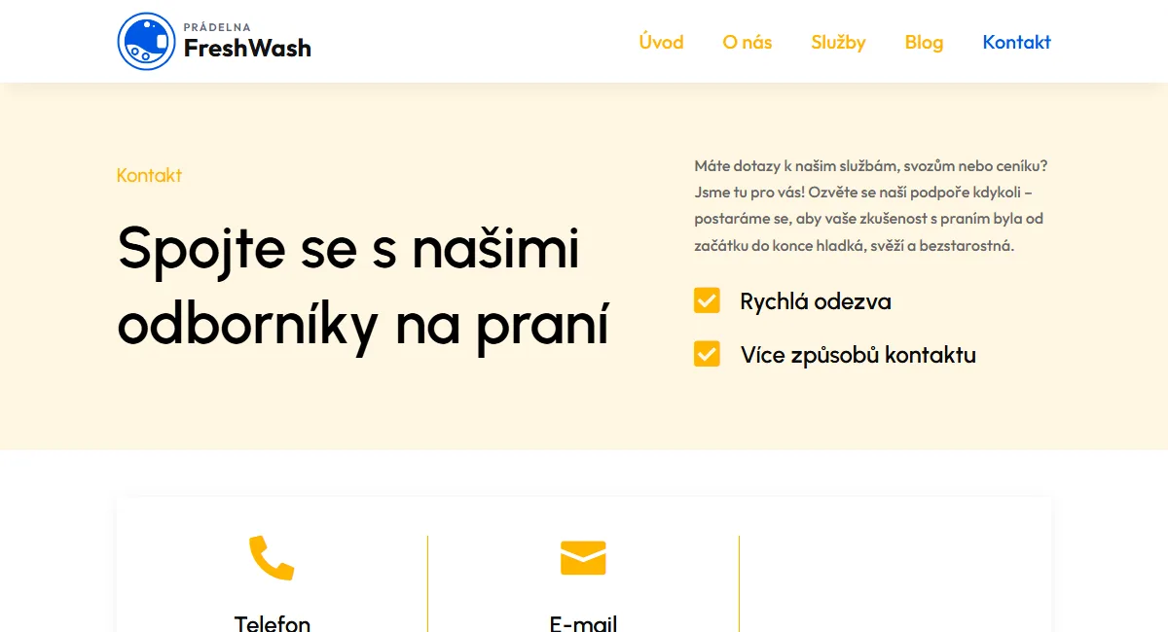Image resolution: width=1168 pixels, height=632 pixels.
Task: Click the Více způsobů kontaktu text
Action: 858,355
